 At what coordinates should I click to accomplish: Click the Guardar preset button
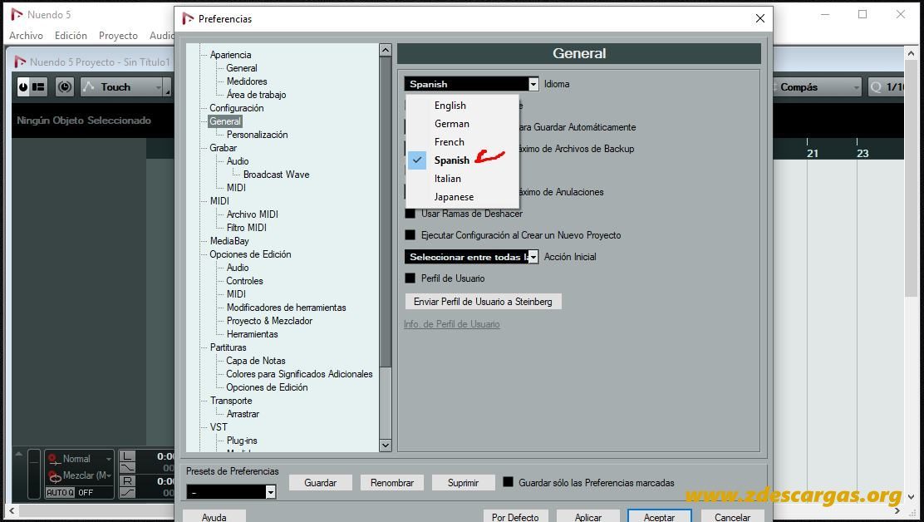click(x=321, y=483)
